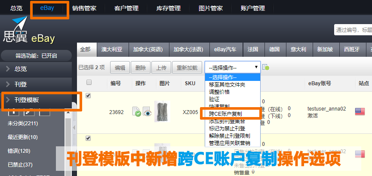Go to 客户管理 in top navigation
The width and height of the screenshot is (372, 176).
point(126,8)
